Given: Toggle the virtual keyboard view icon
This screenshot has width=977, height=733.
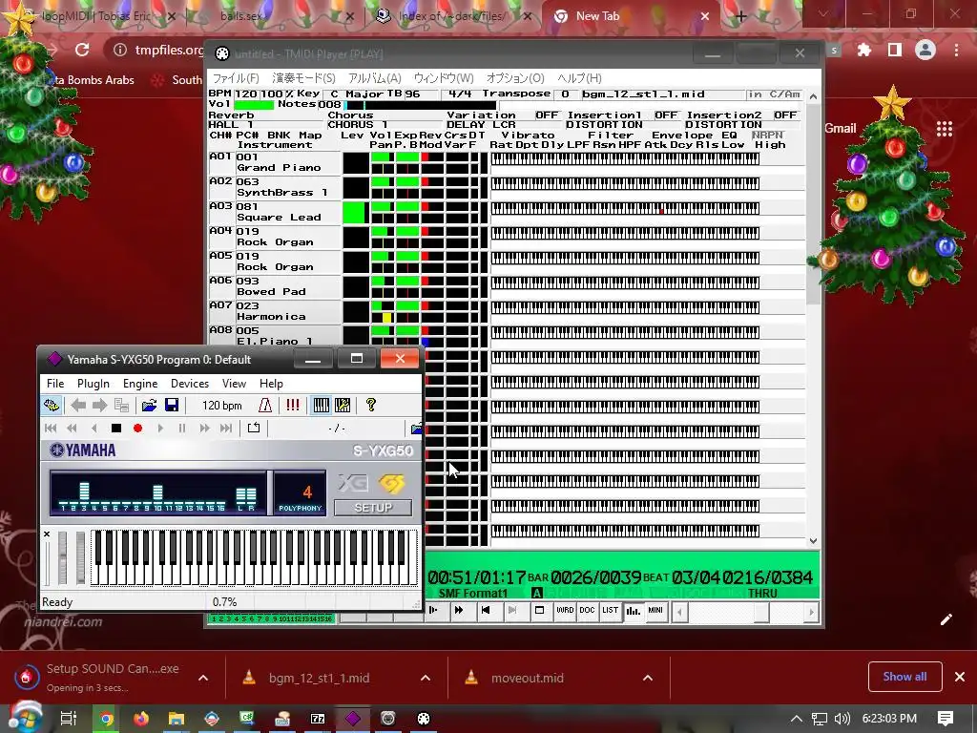Looking at the screenshot, I should pos(321,405).
